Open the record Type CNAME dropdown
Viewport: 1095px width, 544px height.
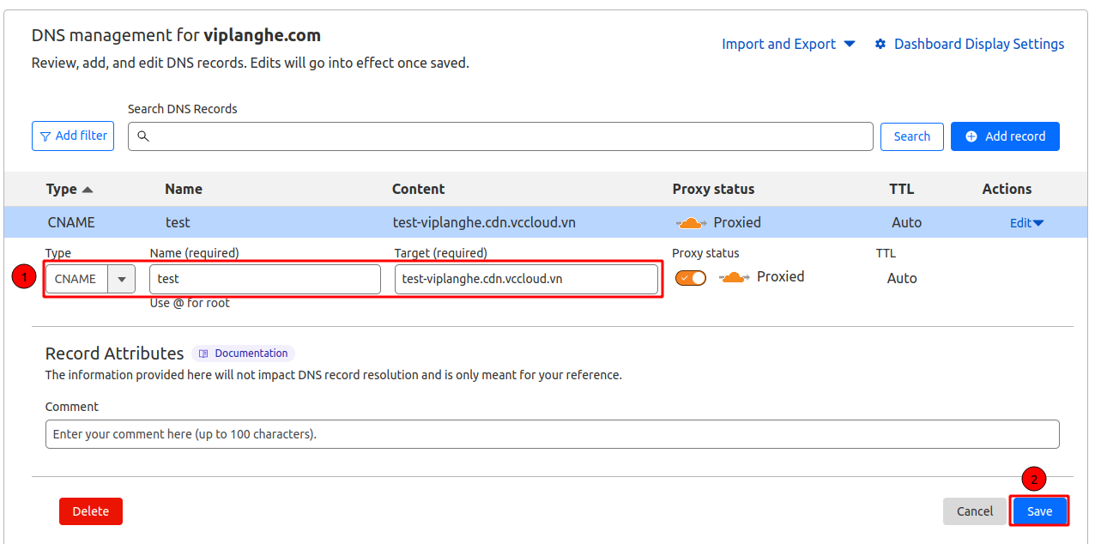point(90,279)
